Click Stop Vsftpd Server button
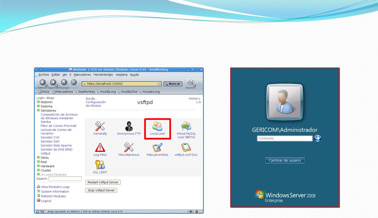The width and height of the screenshot is (378, 218). 101,190
